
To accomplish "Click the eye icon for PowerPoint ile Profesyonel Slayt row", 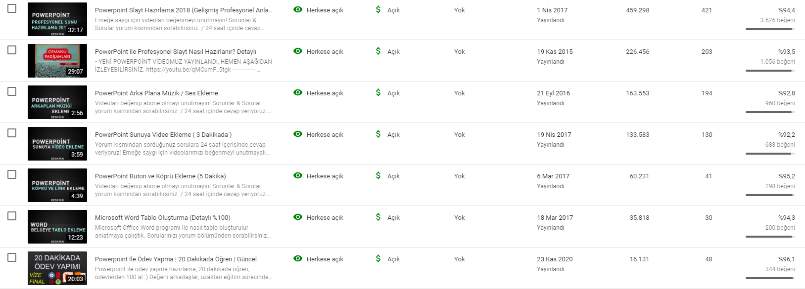I will coord(298,51).
